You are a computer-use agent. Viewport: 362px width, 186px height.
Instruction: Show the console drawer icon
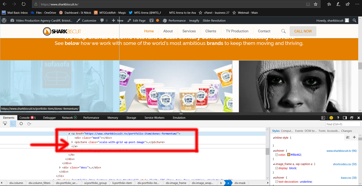323,118
